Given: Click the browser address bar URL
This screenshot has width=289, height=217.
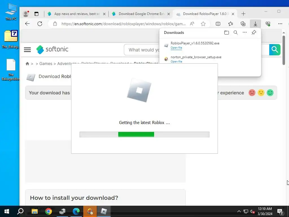Looking at the screenshot, I should (x=124, y=24).
